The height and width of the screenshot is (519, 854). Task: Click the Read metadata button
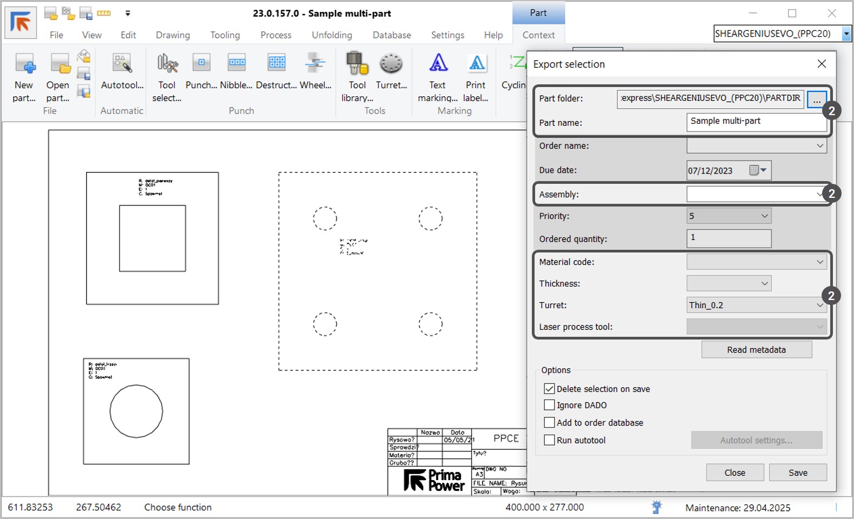click(x=756, y=350)
